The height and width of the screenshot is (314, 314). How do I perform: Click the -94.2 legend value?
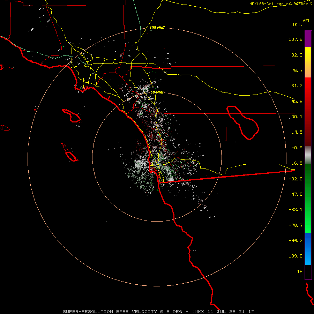point(296,241)
